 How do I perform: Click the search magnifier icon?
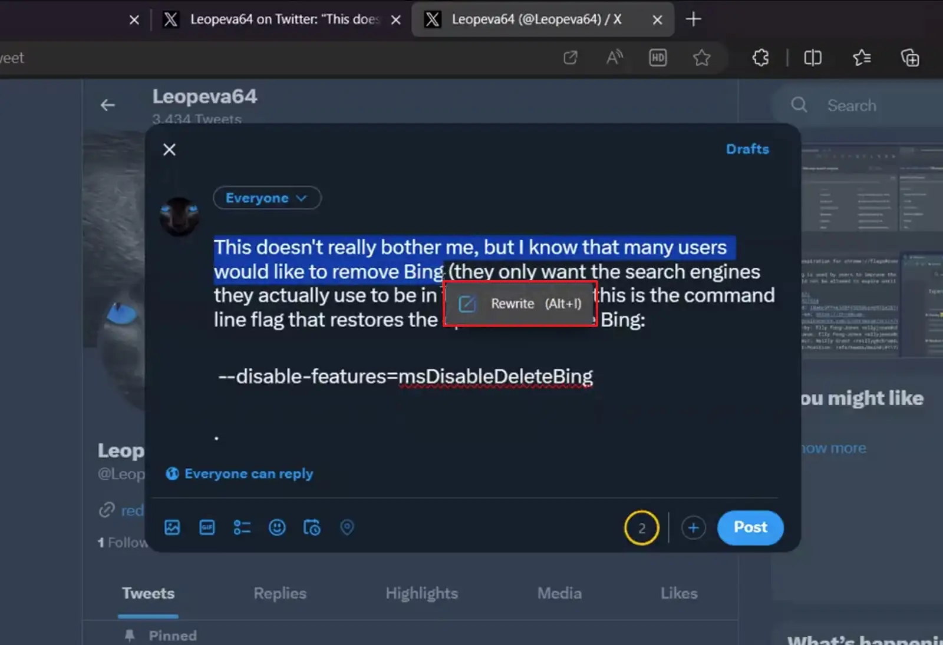(799, 105)
